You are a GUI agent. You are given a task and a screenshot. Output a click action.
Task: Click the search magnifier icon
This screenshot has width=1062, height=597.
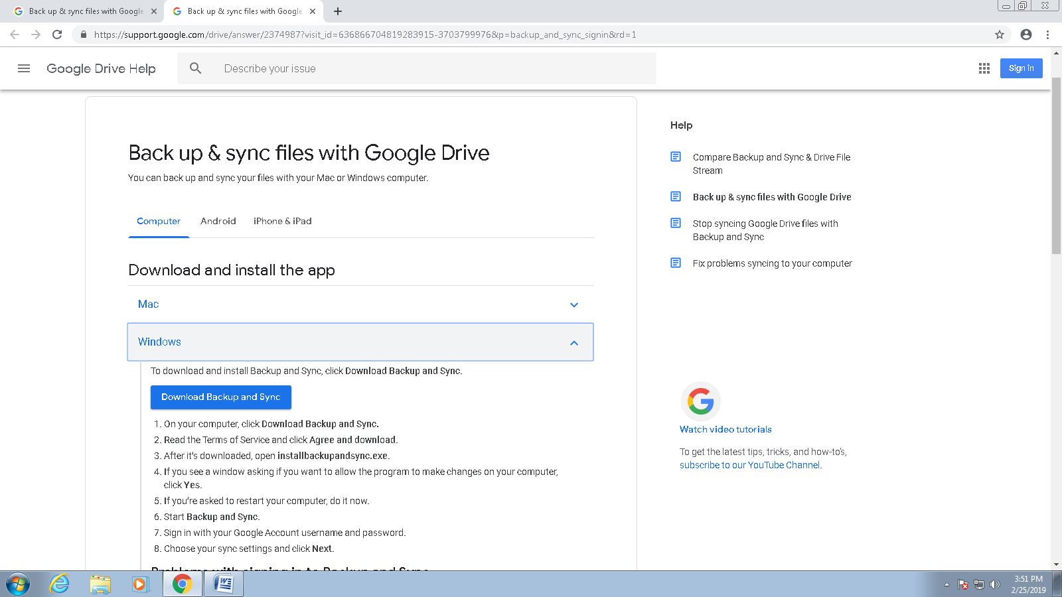pyautogui.click(x=195, y=68)
